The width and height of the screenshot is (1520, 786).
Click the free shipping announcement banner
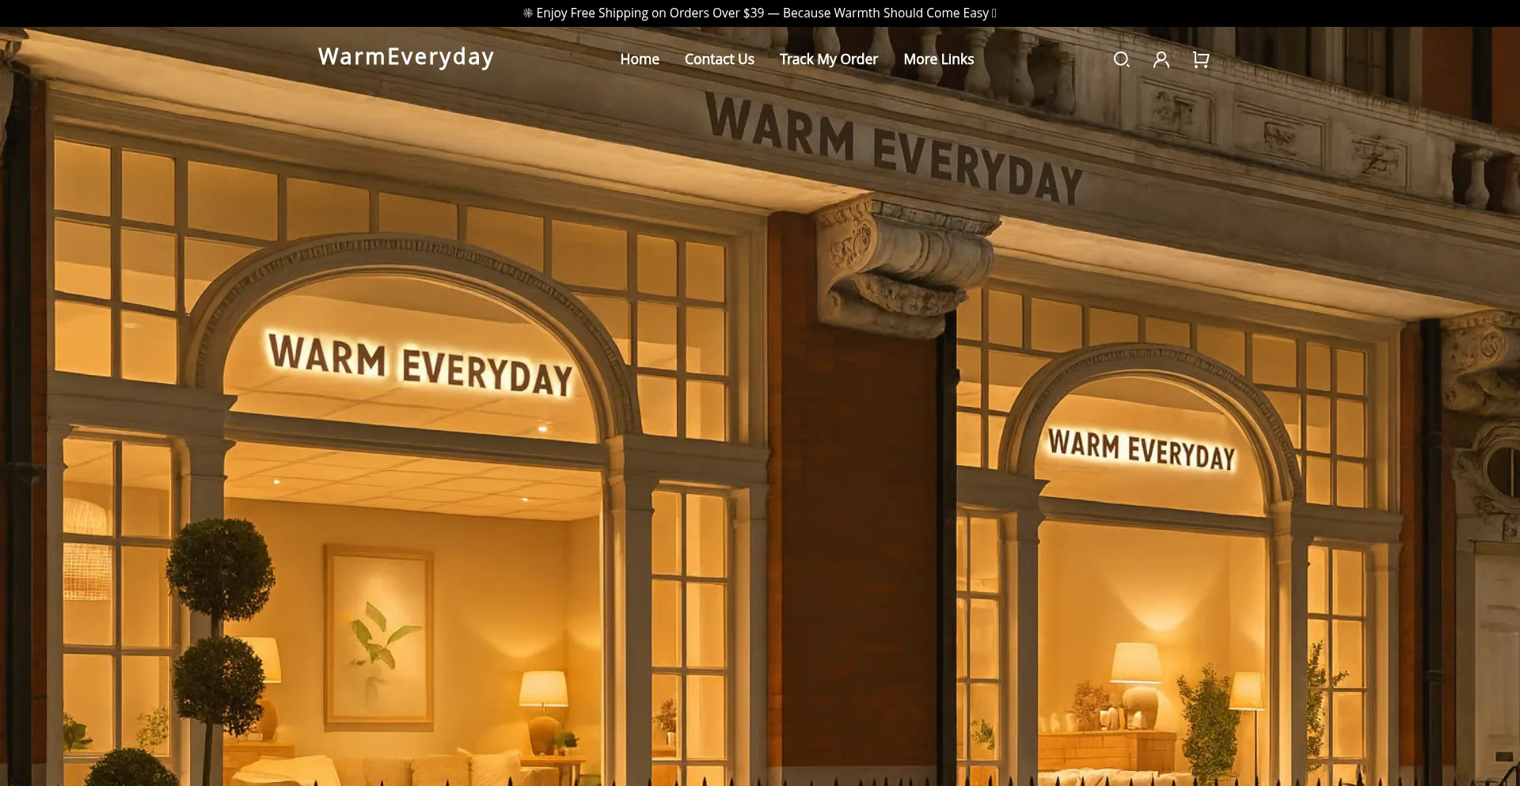click(x=760, y=13)
